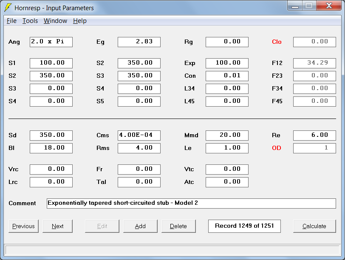
Task: Click the Tal input field
Action: pos(139,182)
